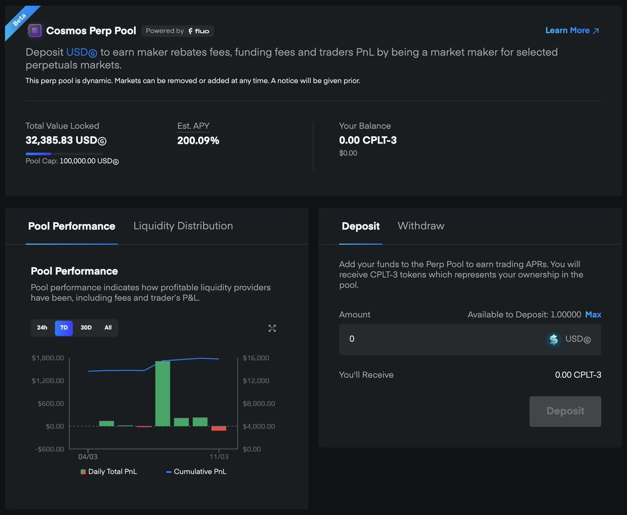The image size is (627, 515).
Task: Click the 200.09% APY value
Action: 198,140
